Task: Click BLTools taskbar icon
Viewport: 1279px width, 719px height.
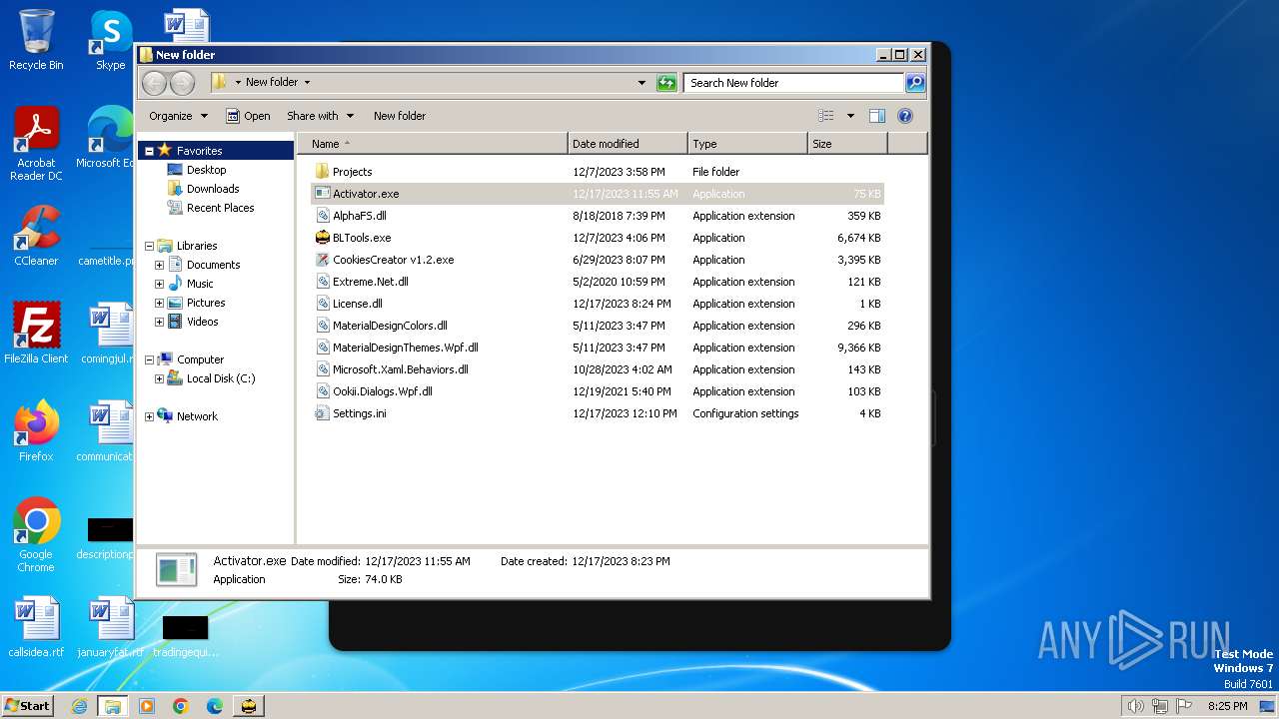Action: pyautogui.click(x=248, y=706)
